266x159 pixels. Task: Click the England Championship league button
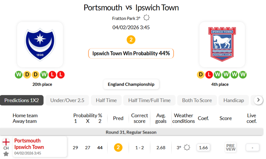(131, 84)
